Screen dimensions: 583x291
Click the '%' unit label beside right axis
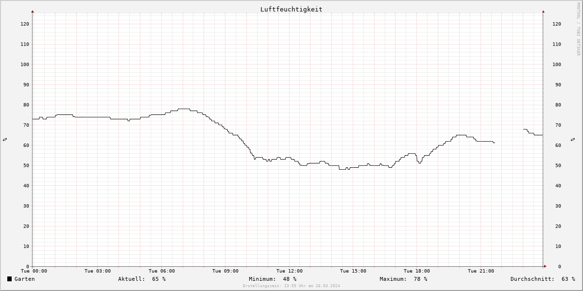[x=573, y=139]
